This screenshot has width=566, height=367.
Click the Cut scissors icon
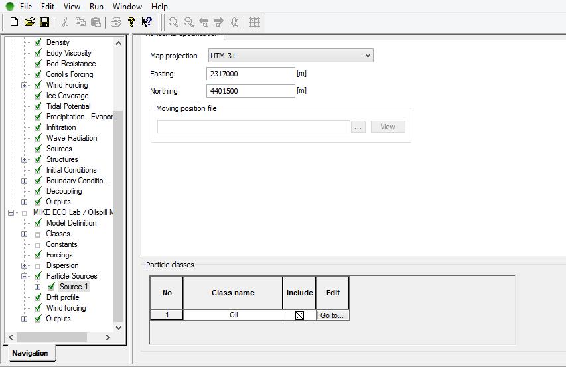click(65, 22)
